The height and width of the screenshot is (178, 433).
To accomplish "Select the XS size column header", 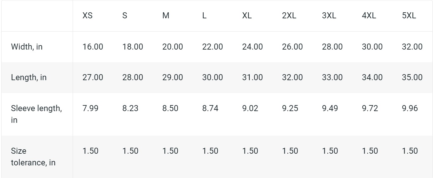I will click(88, 16).
